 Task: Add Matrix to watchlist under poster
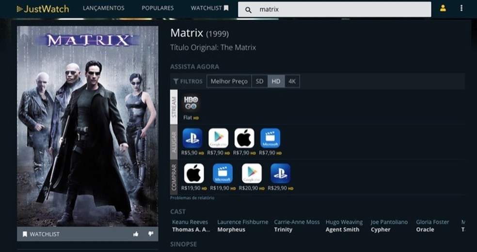(41, 234)
